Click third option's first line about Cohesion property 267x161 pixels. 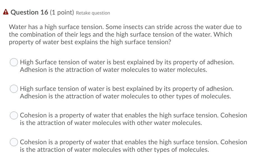click(133, 115)
